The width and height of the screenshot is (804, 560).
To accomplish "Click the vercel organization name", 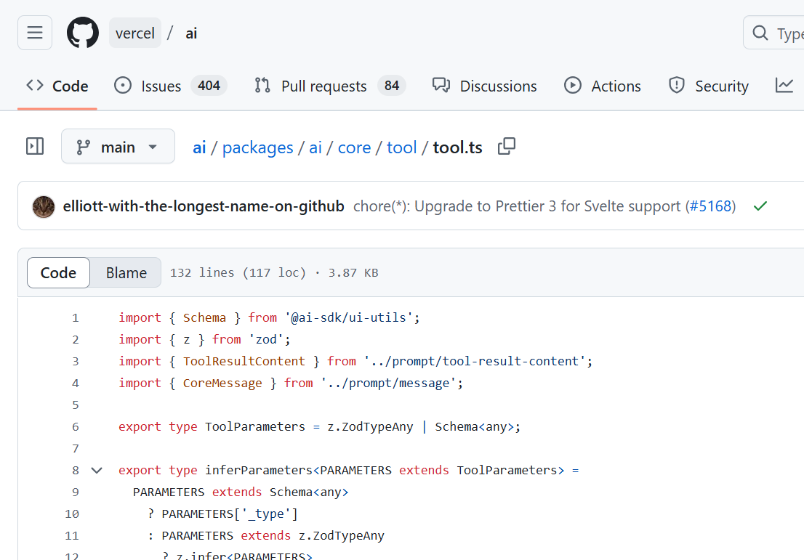I will [x=135, y=32].
